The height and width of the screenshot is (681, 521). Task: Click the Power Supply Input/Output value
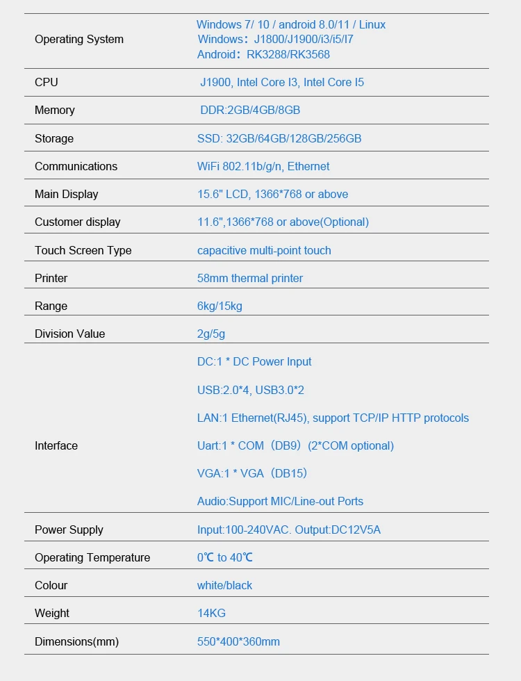click(289, 530)
